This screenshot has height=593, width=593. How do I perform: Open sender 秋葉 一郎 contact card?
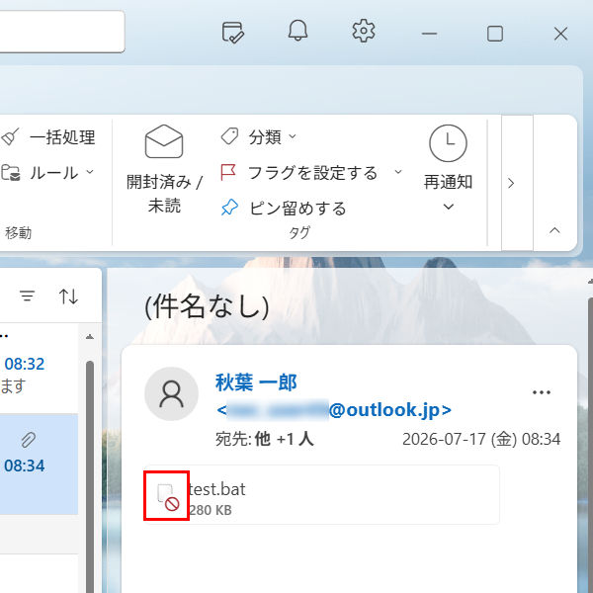[256, 382]
